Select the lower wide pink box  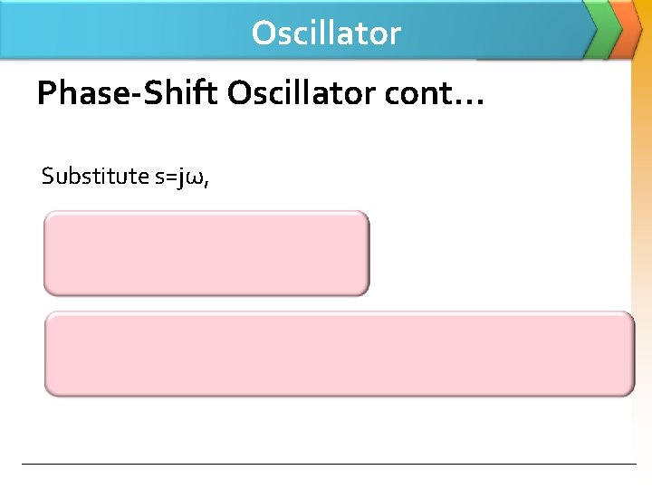coord(340,354)
